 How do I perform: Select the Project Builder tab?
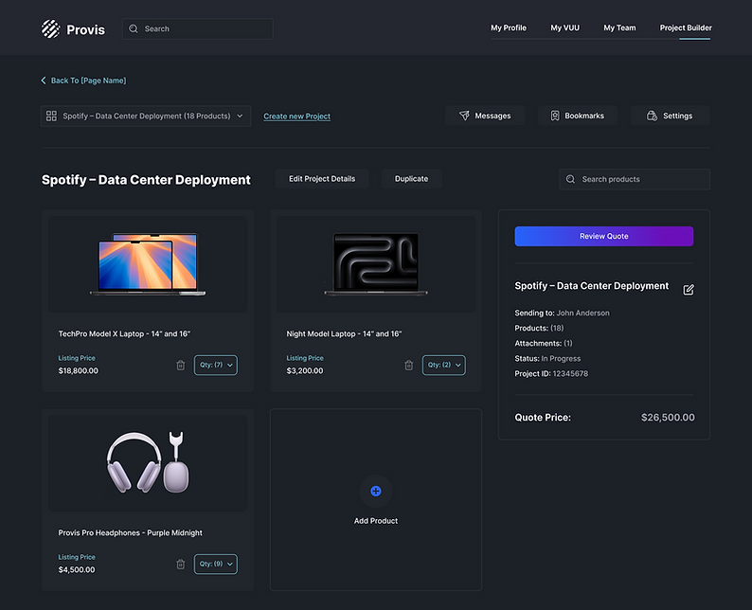point(686,27)
